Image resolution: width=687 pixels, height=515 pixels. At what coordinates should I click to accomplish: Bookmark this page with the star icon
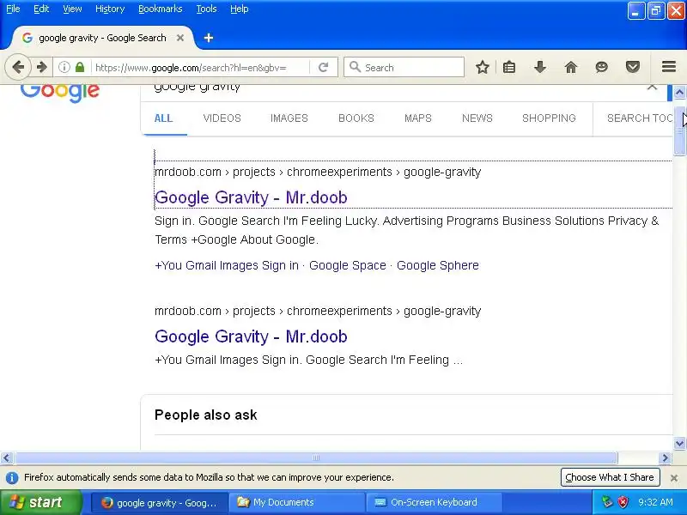tap(483, 68)
